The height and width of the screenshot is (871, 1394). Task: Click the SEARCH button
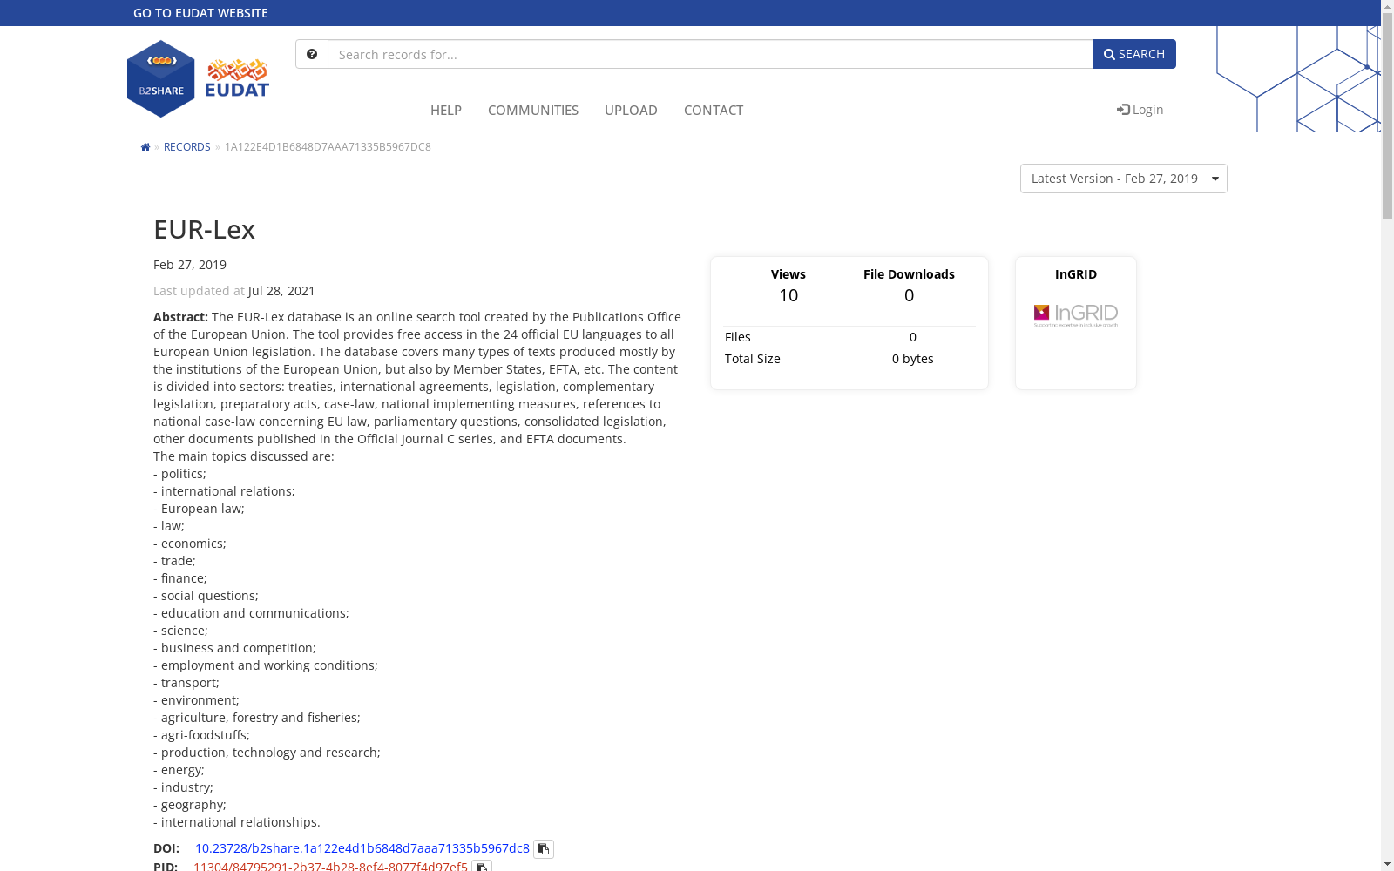[x=1134, y=54]
